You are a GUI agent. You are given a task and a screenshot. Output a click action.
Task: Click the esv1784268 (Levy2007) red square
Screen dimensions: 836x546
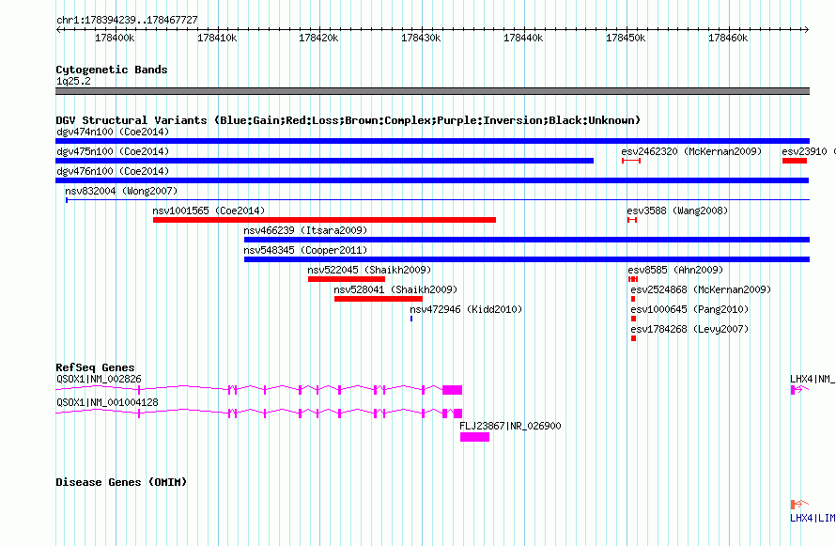(633, 338)
